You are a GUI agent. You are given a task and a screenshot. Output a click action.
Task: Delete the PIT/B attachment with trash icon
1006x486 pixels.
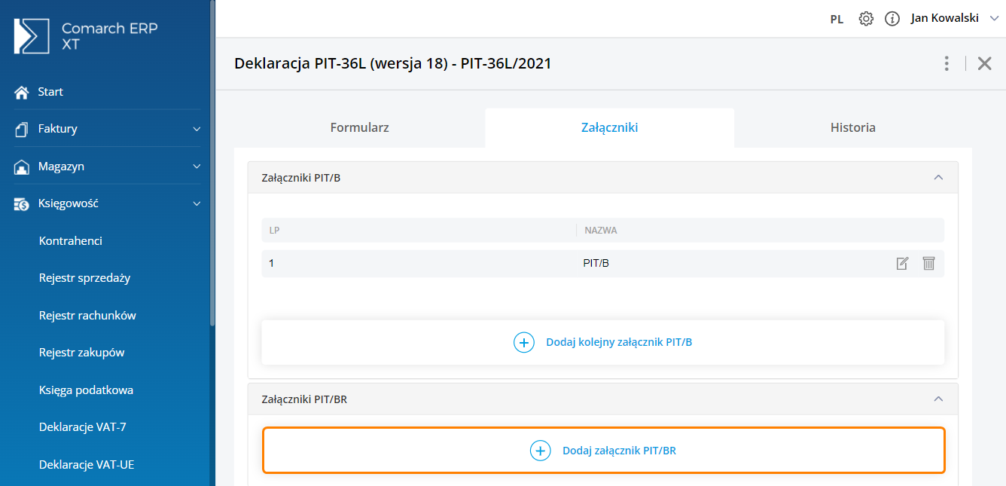928,263
